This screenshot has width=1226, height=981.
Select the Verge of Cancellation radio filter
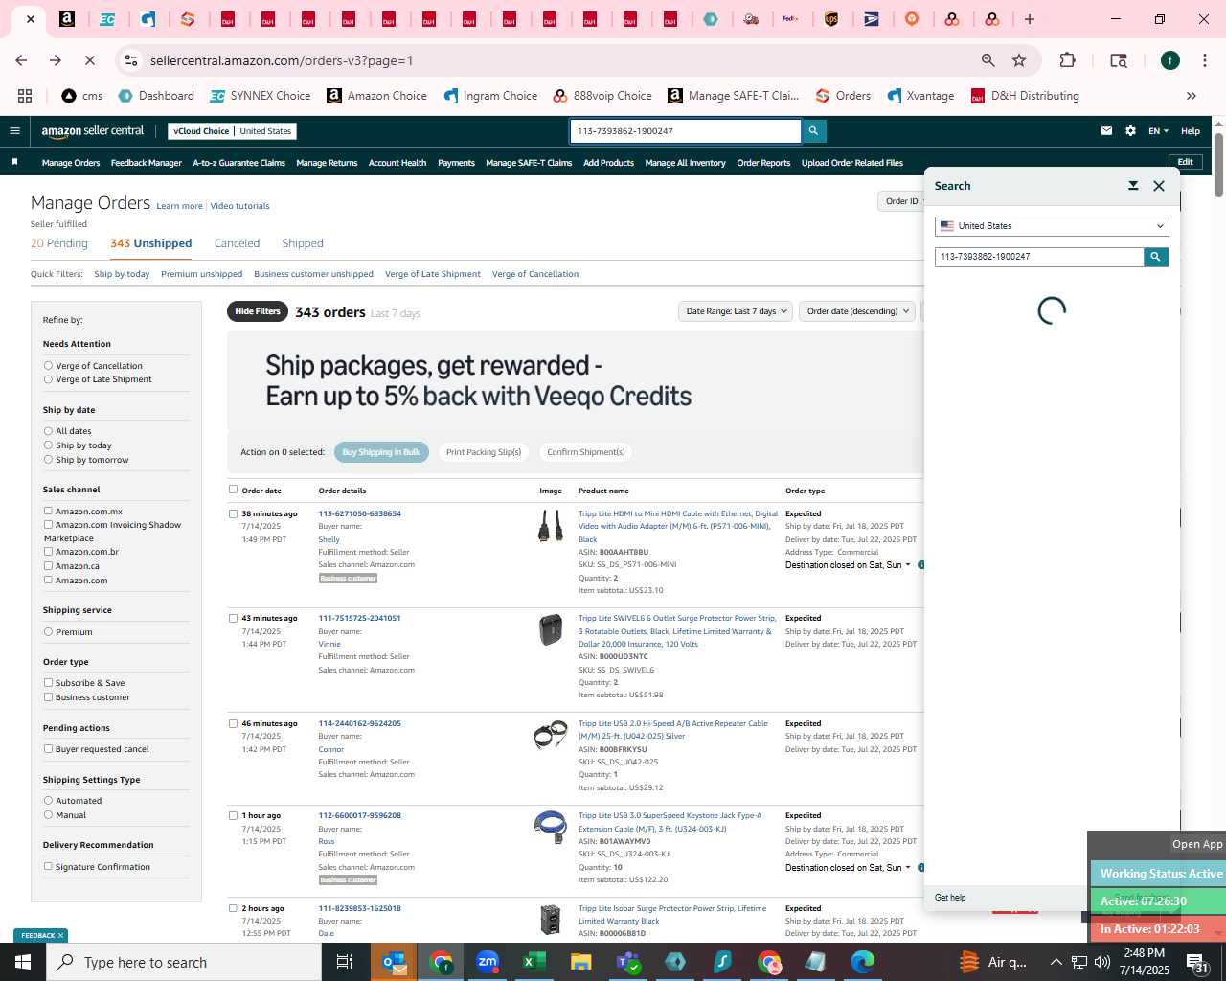tap(48, 366)
